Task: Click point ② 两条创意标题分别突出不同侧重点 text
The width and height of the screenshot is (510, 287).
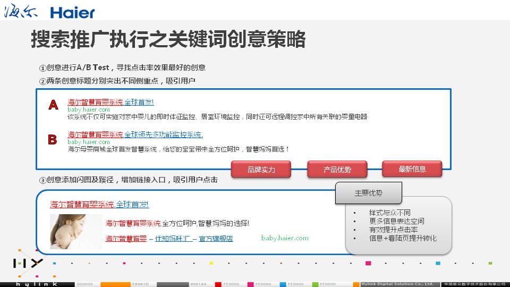Action: 117,81
